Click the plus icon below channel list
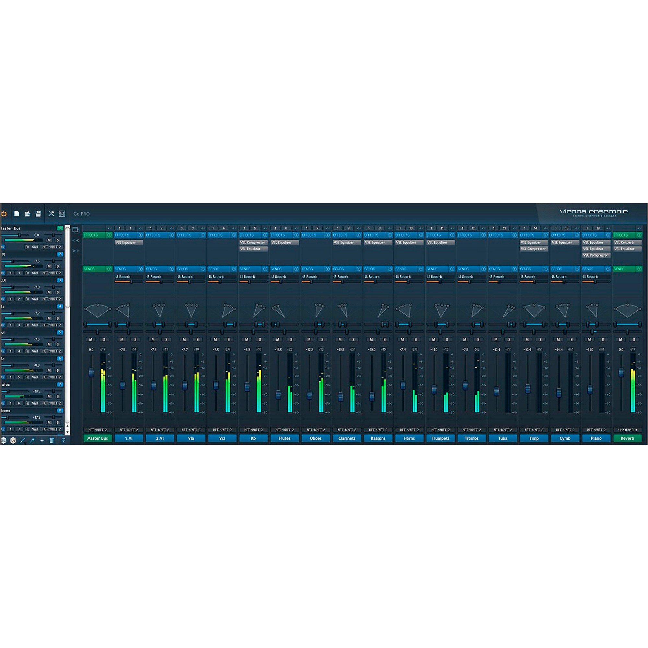The width and height of the screenshot is (648, 648). click(42, 440)
